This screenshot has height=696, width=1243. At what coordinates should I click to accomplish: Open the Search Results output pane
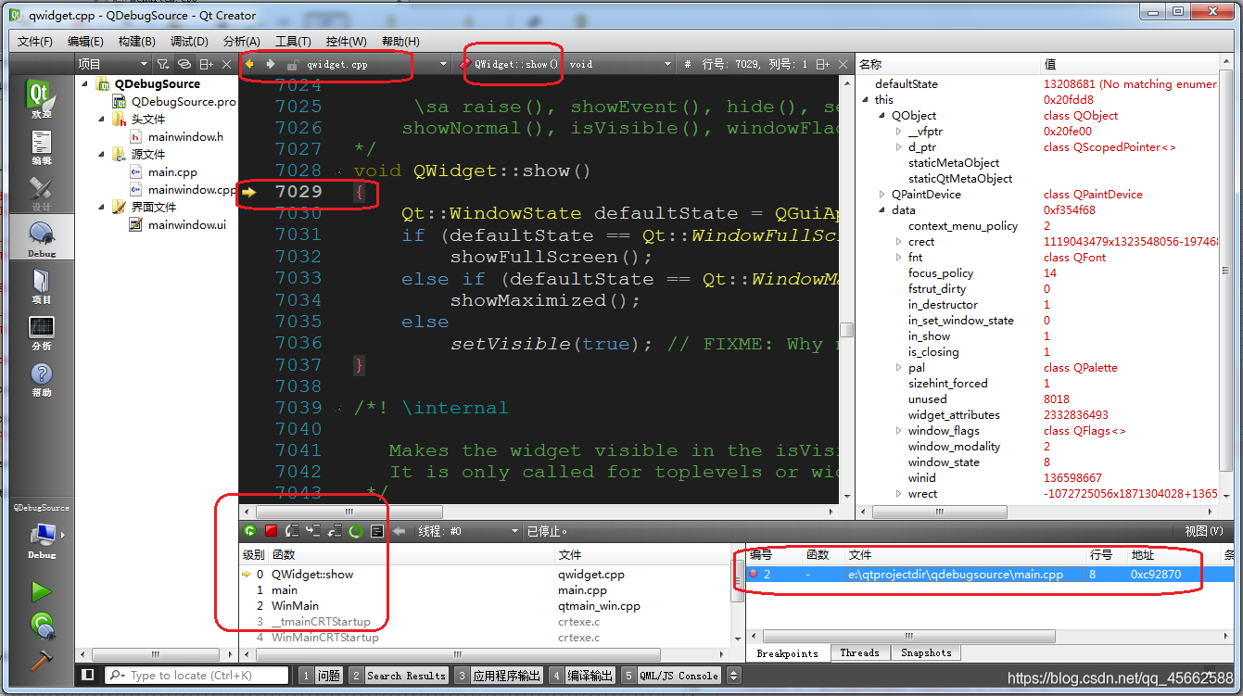coord(398,676)
